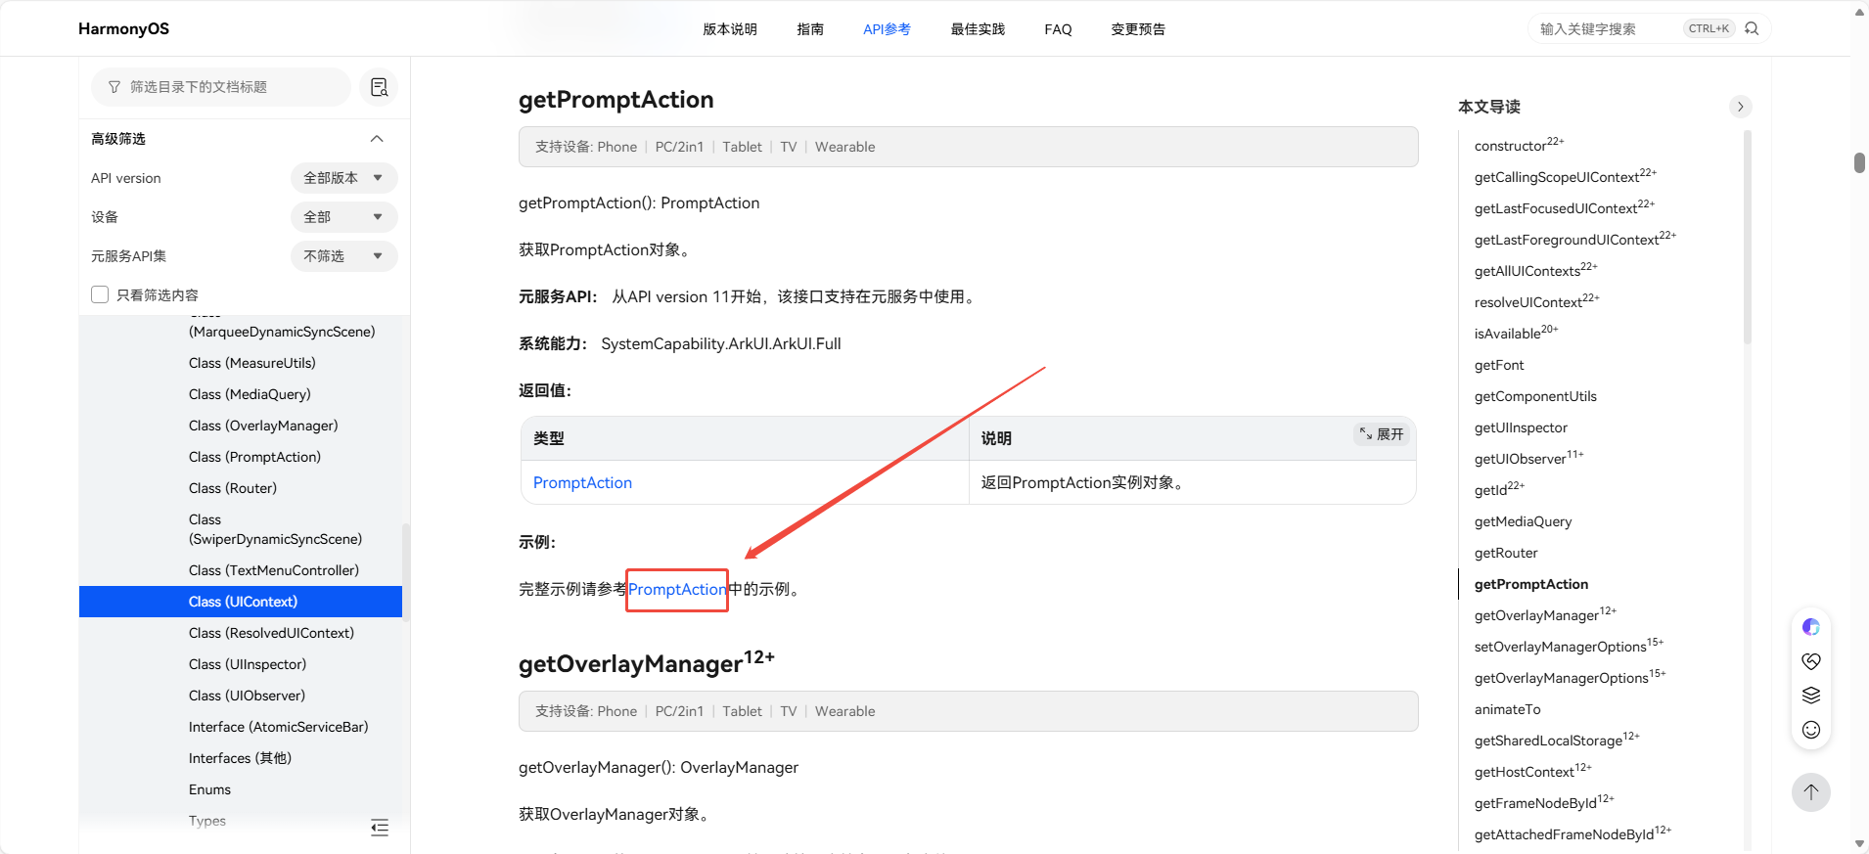Screen dimensions: 1869x854
Task: Expand the return value table with 展开
Action: (1382, 434)
